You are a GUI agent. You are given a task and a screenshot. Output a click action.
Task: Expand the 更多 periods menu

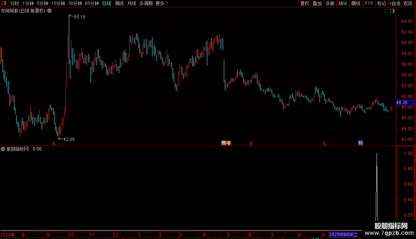(x=162, y=3)
